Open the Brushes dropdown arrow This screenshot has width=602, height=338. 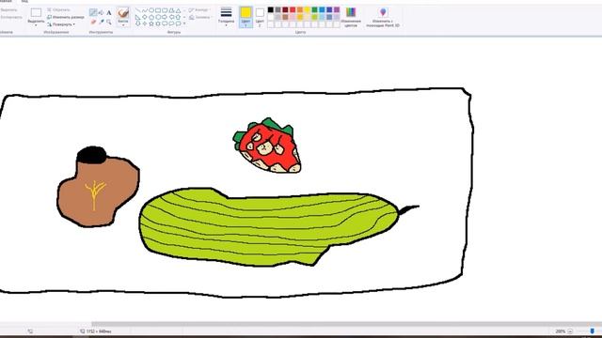point(123,25)
